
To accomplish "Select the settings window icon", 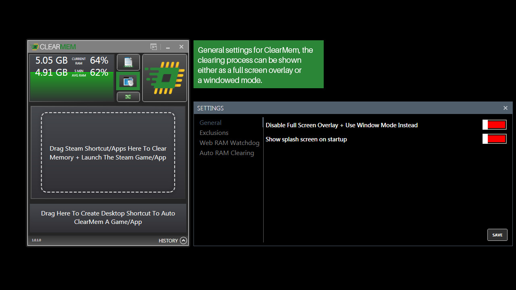I will pyautogui.click(x=128, y=81).
